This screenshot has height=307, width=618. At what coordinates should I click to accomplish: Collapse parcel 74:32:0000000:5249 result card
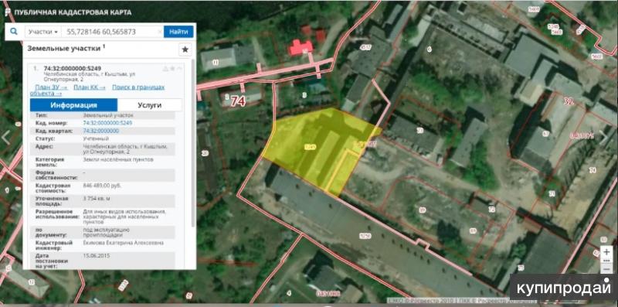(180, 69)
